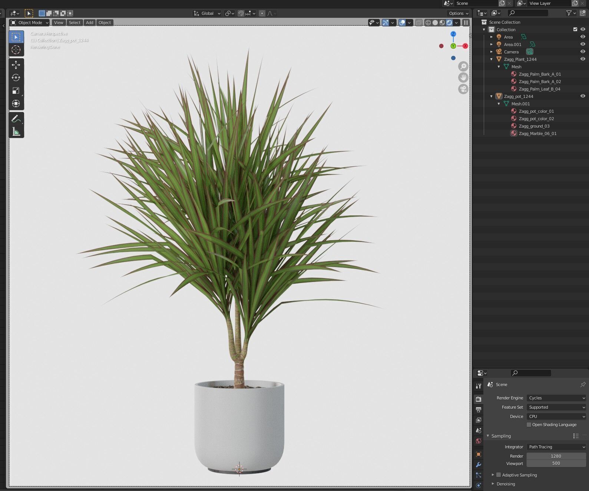The width and height of the screenshot is (589, 491).
Task: Switch to material preview shading
Action: point(442,23)
